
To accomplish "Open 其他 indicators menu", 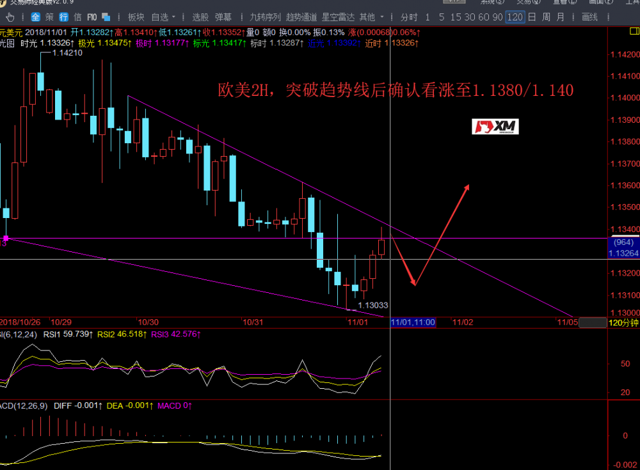I will click(x=367, y=17).
